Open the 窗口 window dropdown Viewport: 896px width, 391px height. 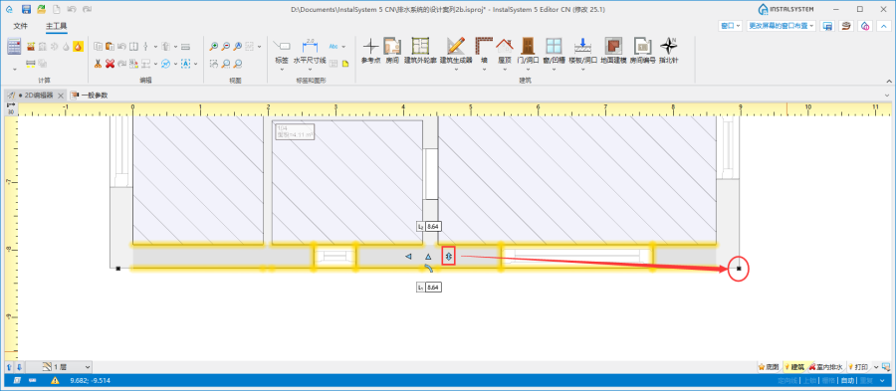coord(731,26)
